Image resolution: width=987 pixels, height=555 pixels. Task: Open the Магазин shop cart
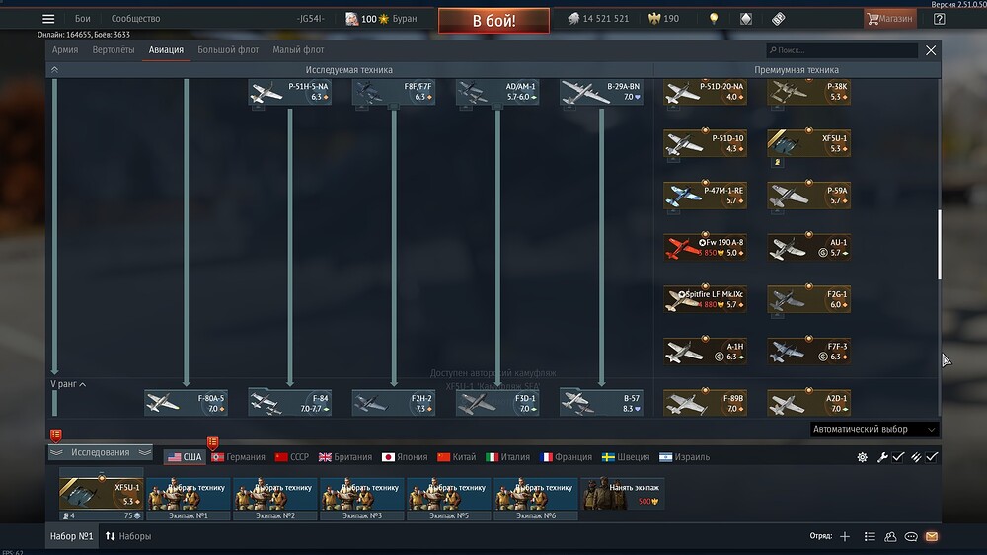[x=888, y=19]
